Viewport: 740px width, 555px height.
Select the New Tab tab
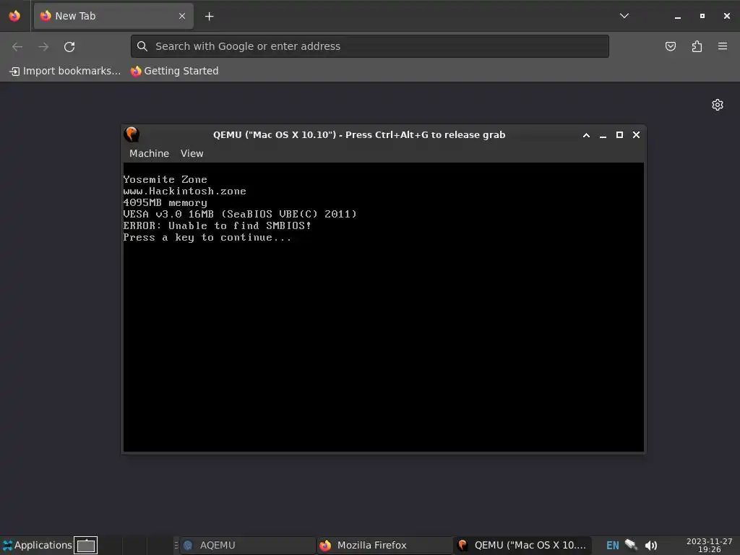(113, 16)
